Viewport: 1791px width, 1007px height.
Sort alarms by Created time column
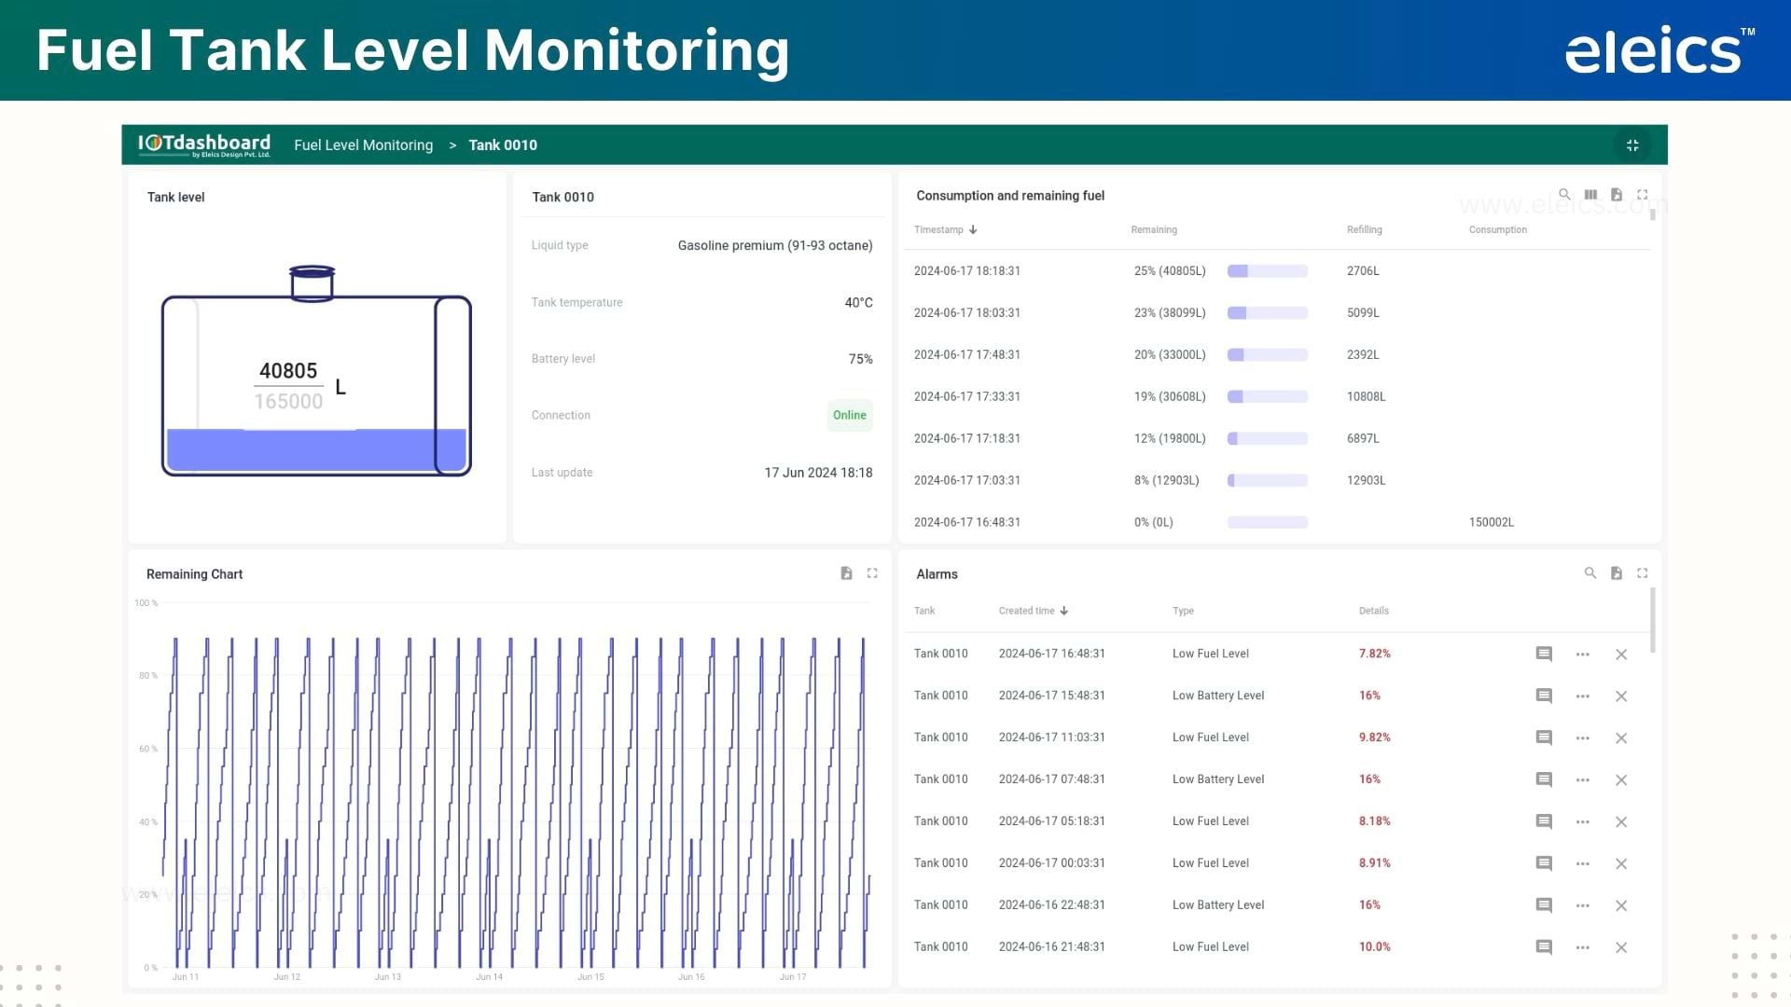[x=1033, y=611]
